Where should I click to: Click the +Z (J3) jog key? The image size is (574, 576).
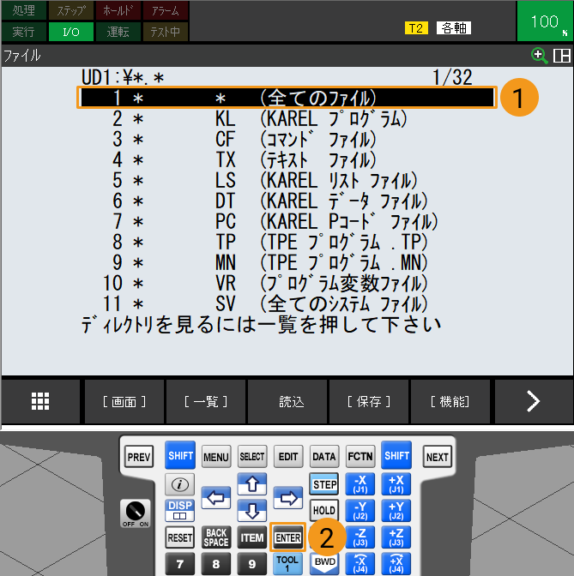tap(396, 537)
